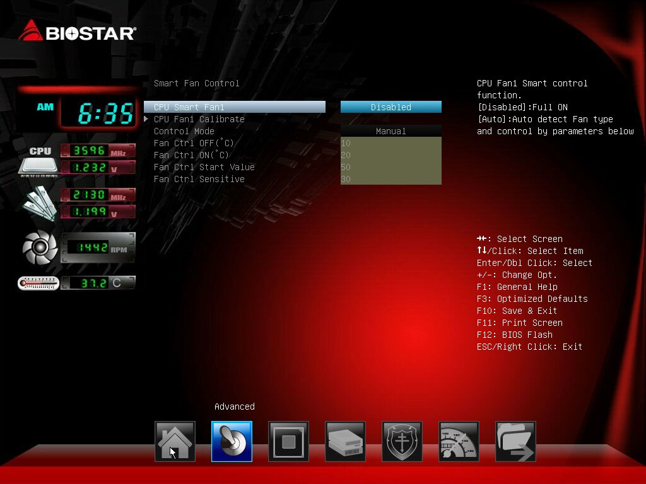The width and height of the screenshot is (646, 484).
Task: Open the Control Mode Manual dropdown
Action: coord(391,131)
